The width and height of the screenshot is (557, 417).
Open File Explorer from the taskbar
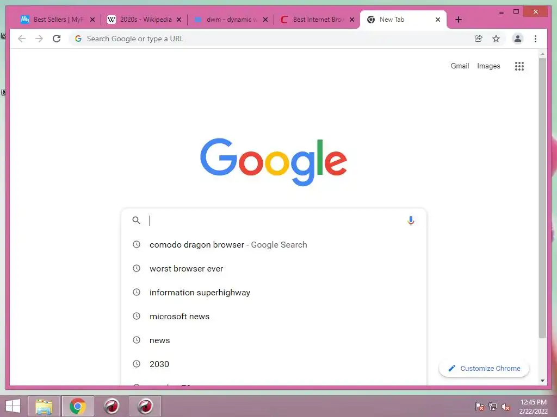point(44,406)
